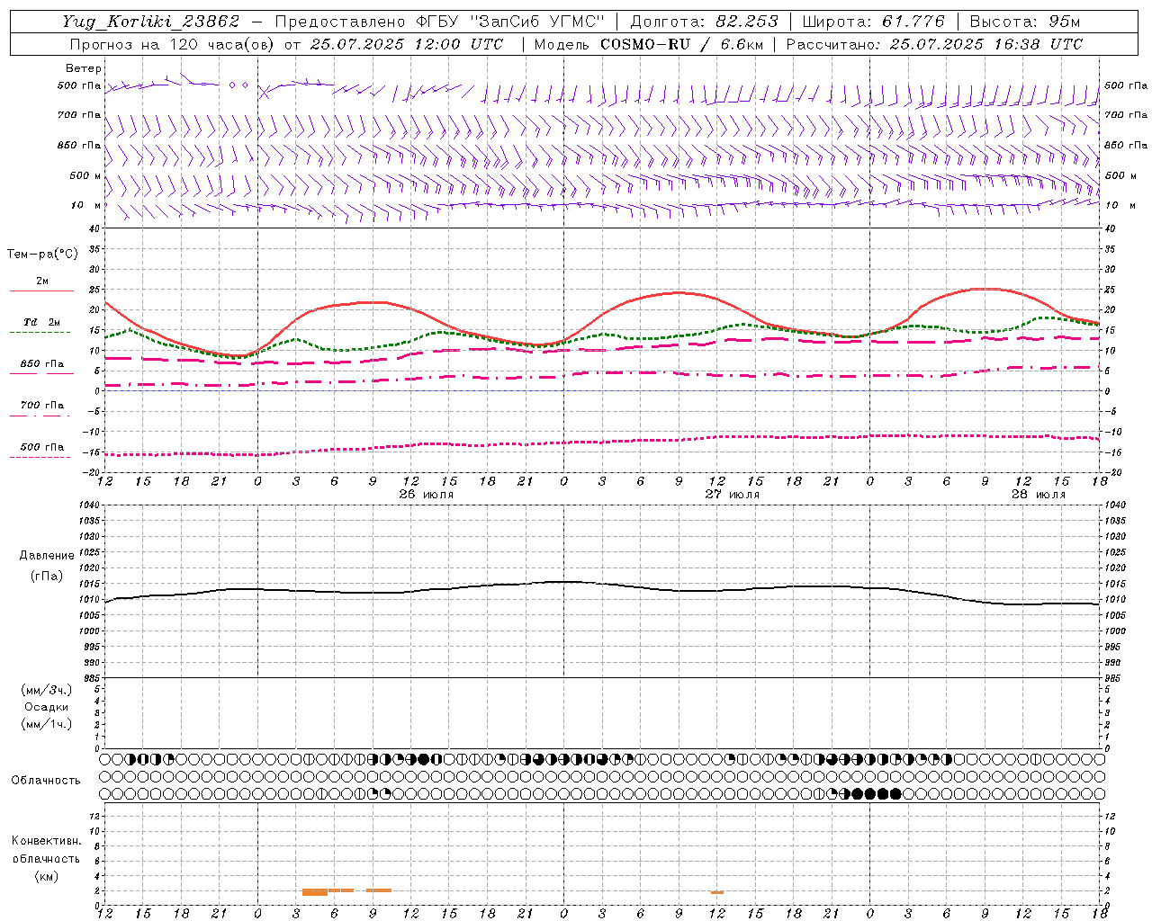Click the 28 июля date label

click(1038, 495)
